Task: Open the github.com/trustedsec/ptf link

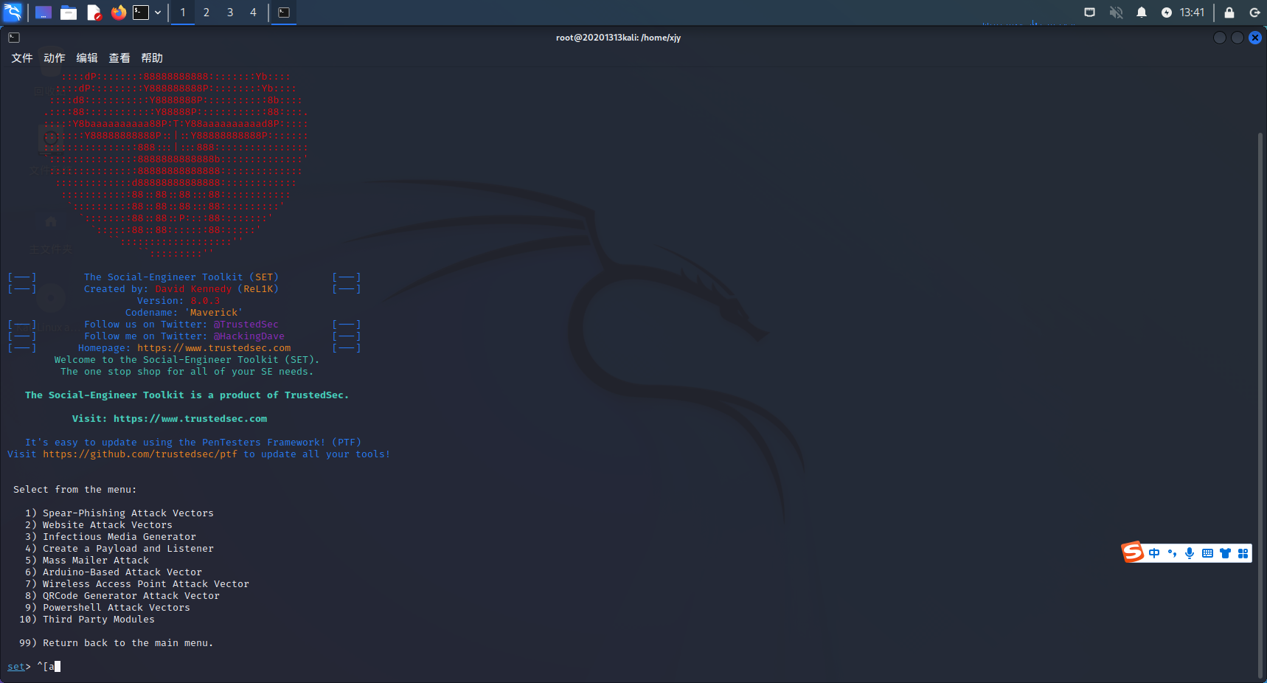Action: 140,454
